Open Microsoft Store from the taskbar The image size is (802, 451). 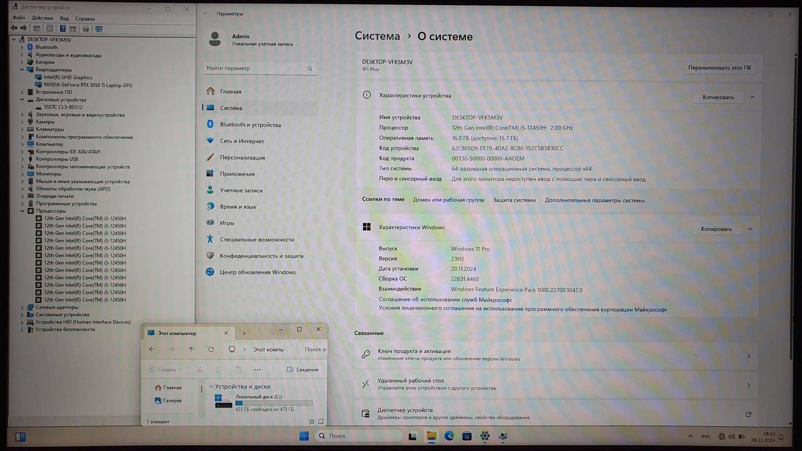click(467, 436)
